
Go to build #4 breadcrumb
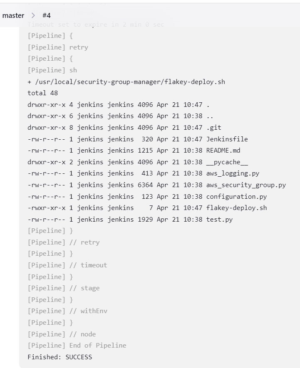(x=47, y=15)
